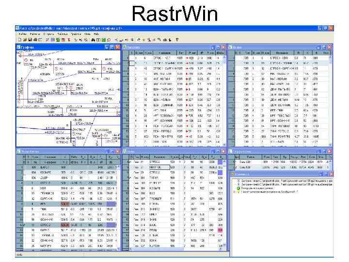Expand the last protocol log tree entry
Screen dimensions: 349x262
tap(234, 192)
